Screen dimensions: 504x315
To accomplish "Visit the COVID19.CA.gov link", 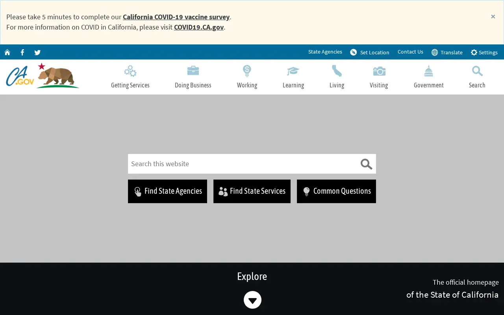I will click(199, 27).
